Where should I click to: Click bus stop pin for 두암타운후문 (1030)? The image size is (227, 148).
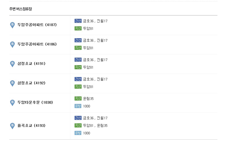(12, 103)
